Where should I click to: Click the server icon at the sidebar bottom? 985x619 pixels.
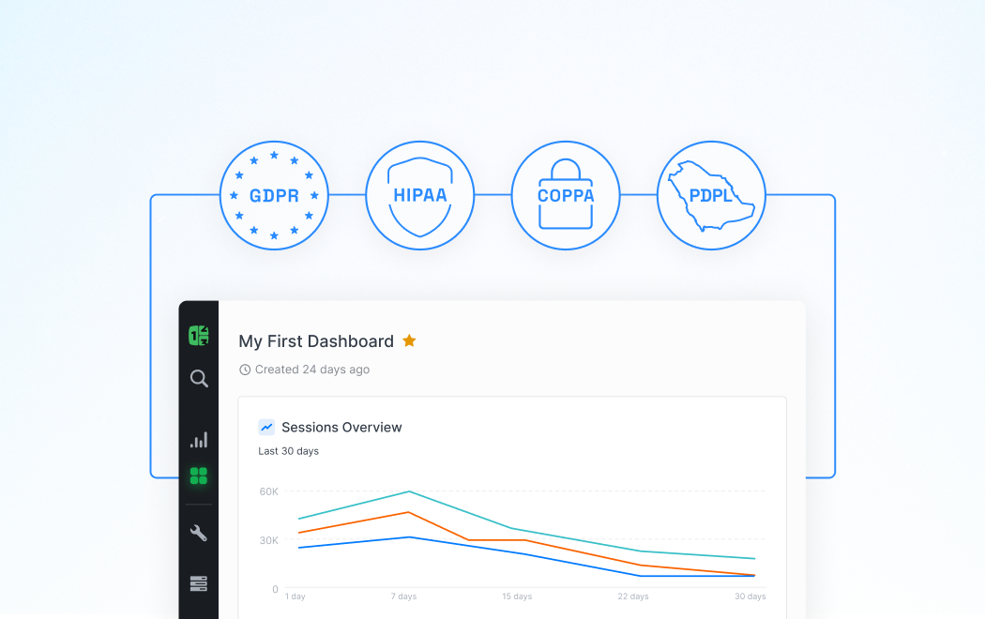(198, 582)
